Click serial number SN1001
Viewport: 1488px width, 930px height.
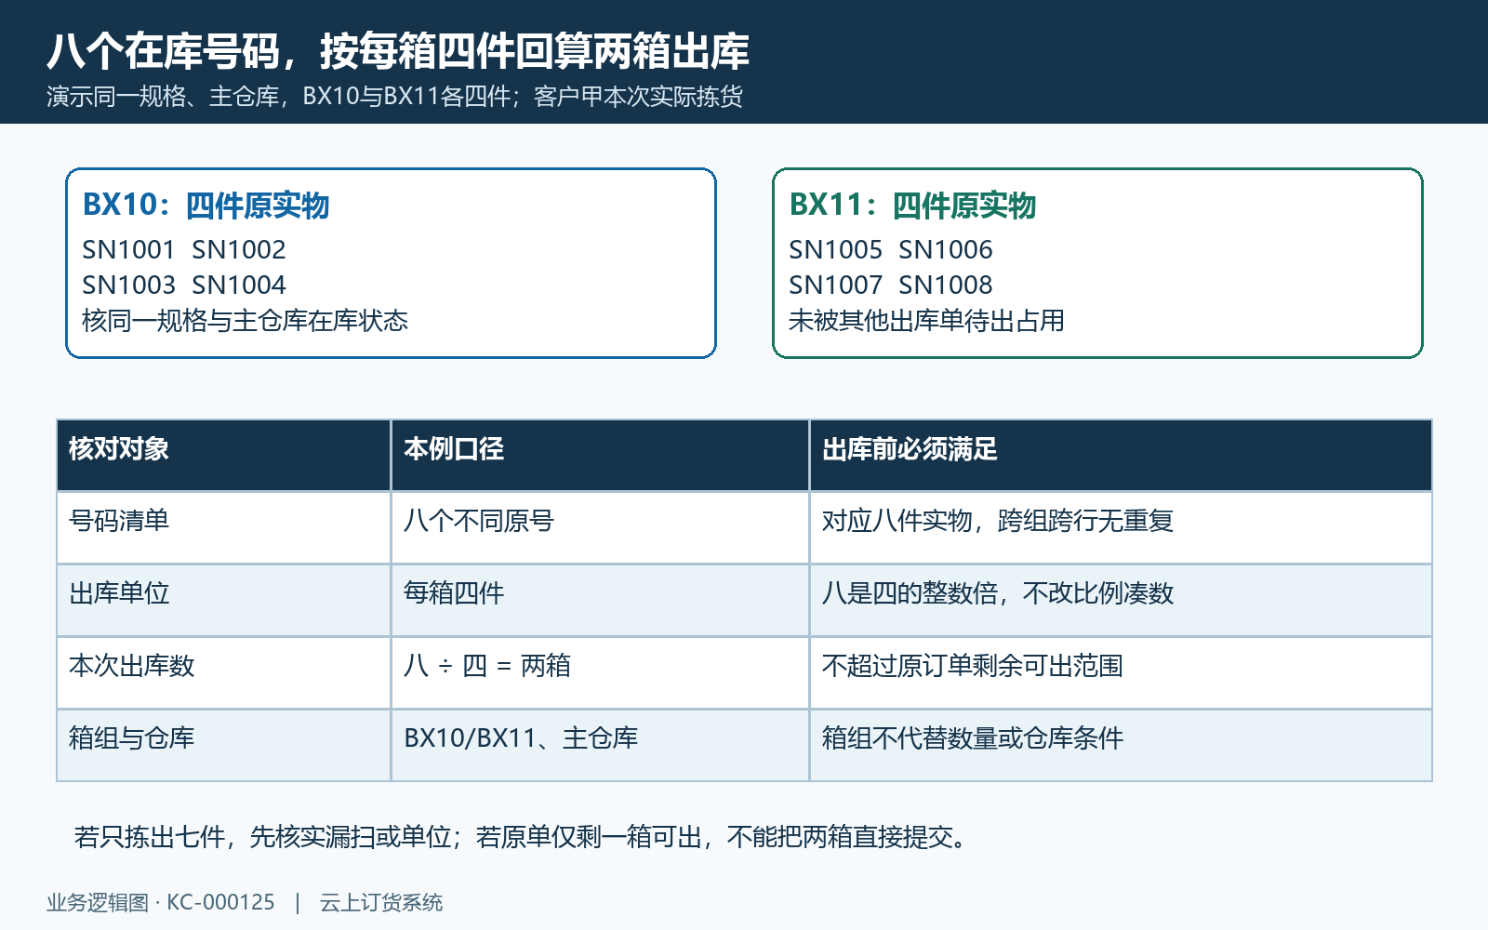point(128,250)
